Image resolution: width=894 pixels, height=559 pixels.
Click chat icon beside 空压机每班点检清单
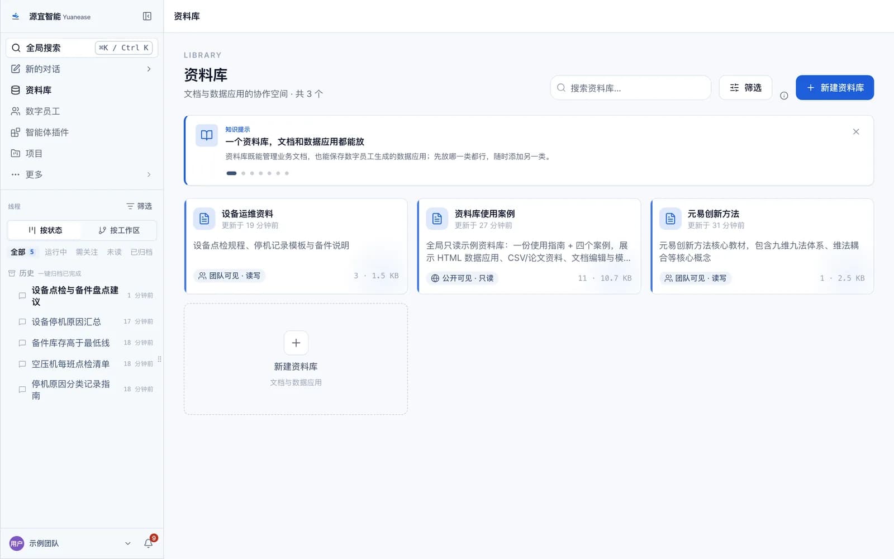[22, 364]
